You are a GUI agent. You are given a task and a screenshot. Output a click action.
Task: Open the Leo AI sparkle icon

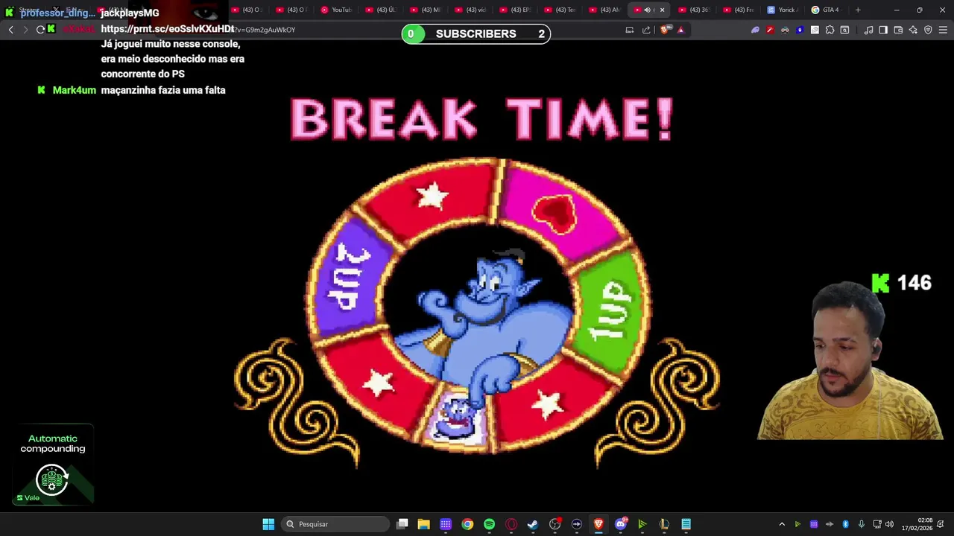913,30
